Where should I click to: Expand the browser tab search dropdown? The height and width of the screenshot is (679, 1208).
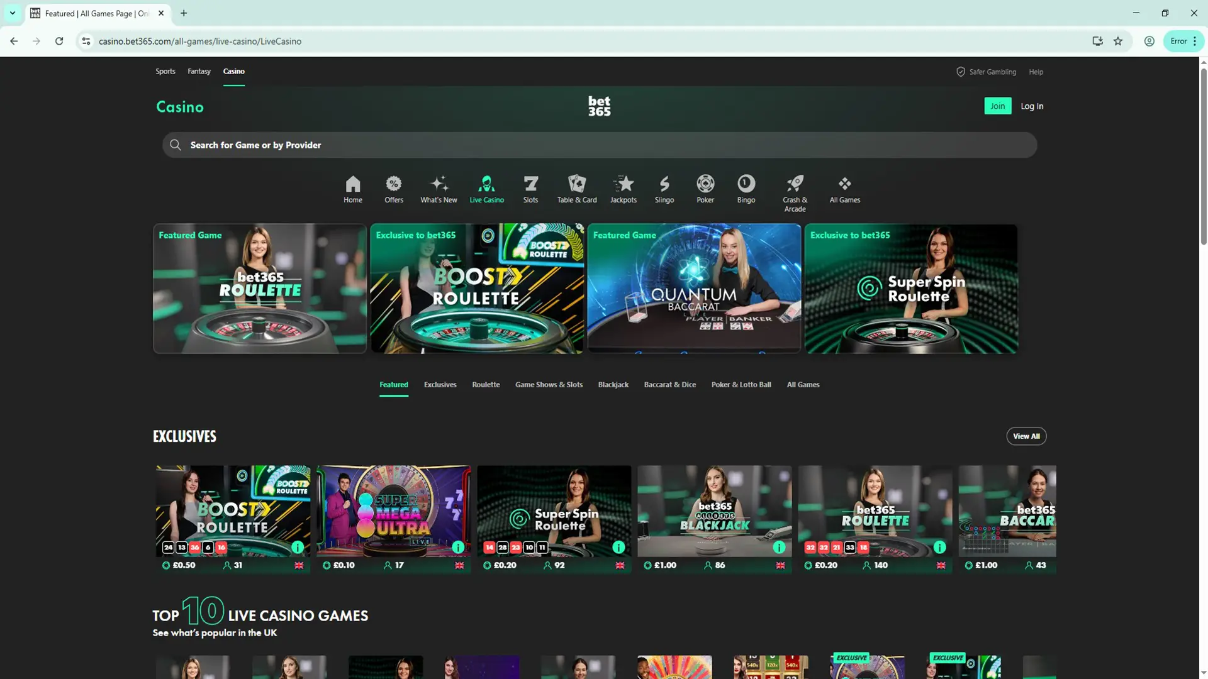[x=13, y=13]
